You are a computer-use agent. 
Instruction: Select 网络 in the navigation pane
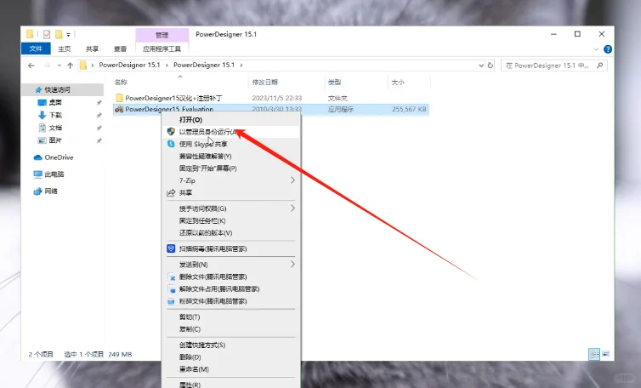51,191
